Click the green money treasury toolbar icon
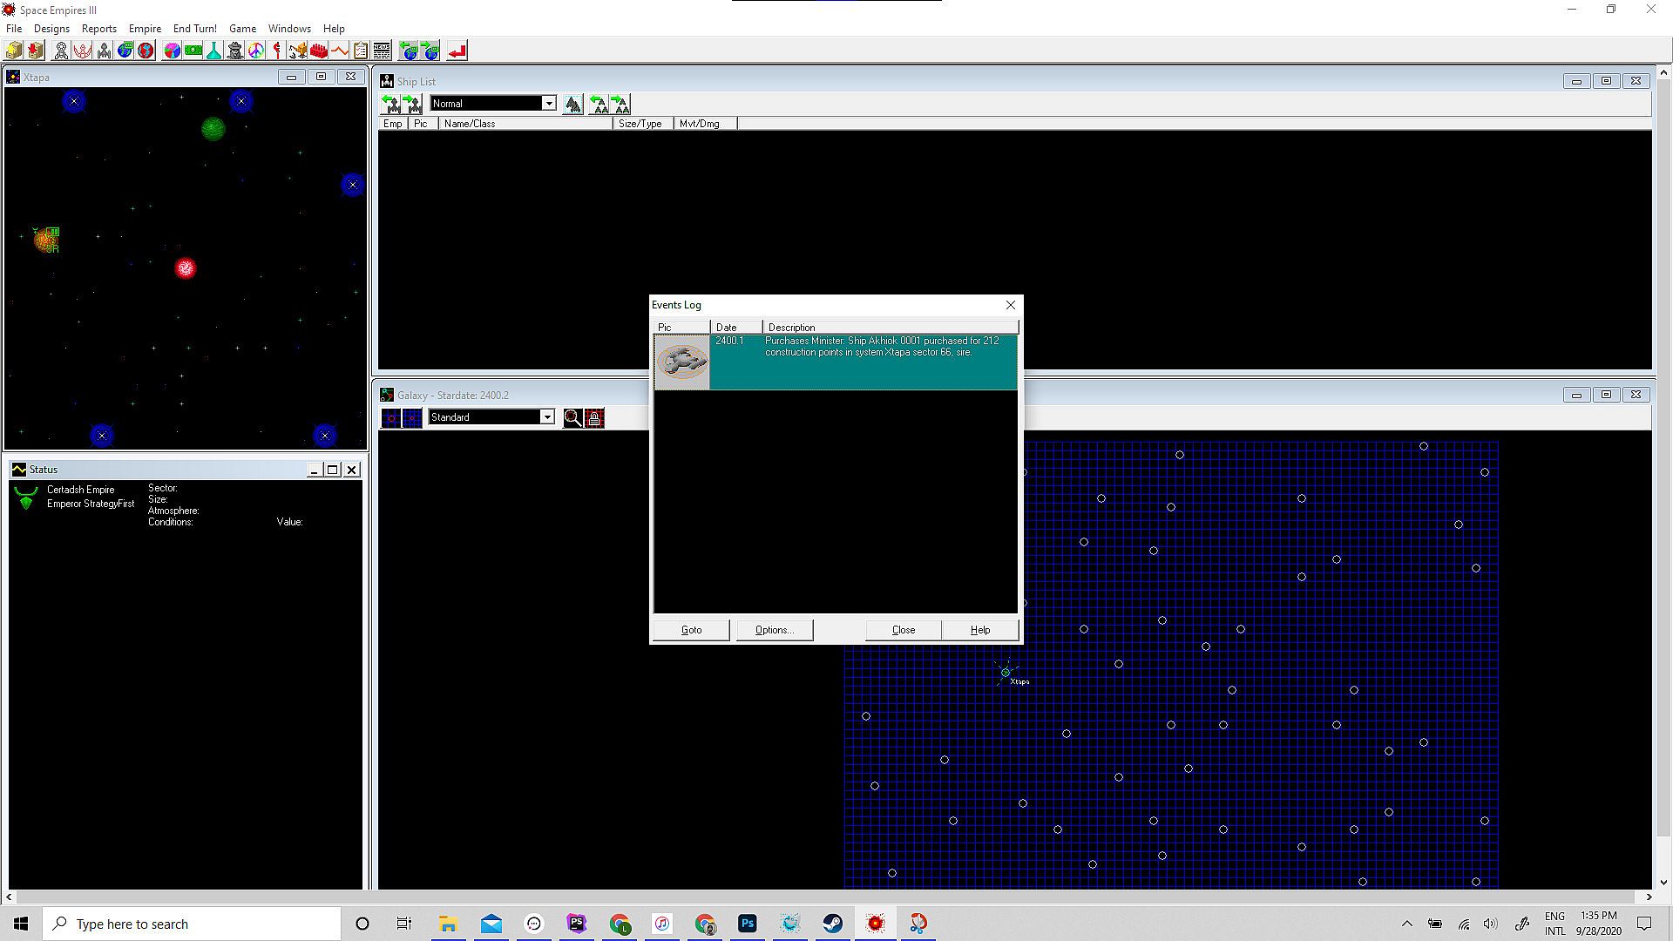The image size is (1673, 941). point(193,51)
